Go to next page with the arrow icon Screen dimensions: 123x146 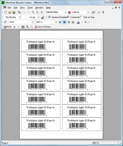coord(15,27)
